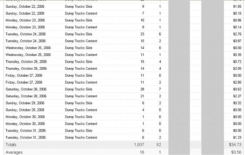Select the 23 impressions cell

click(x=142, y=34)
